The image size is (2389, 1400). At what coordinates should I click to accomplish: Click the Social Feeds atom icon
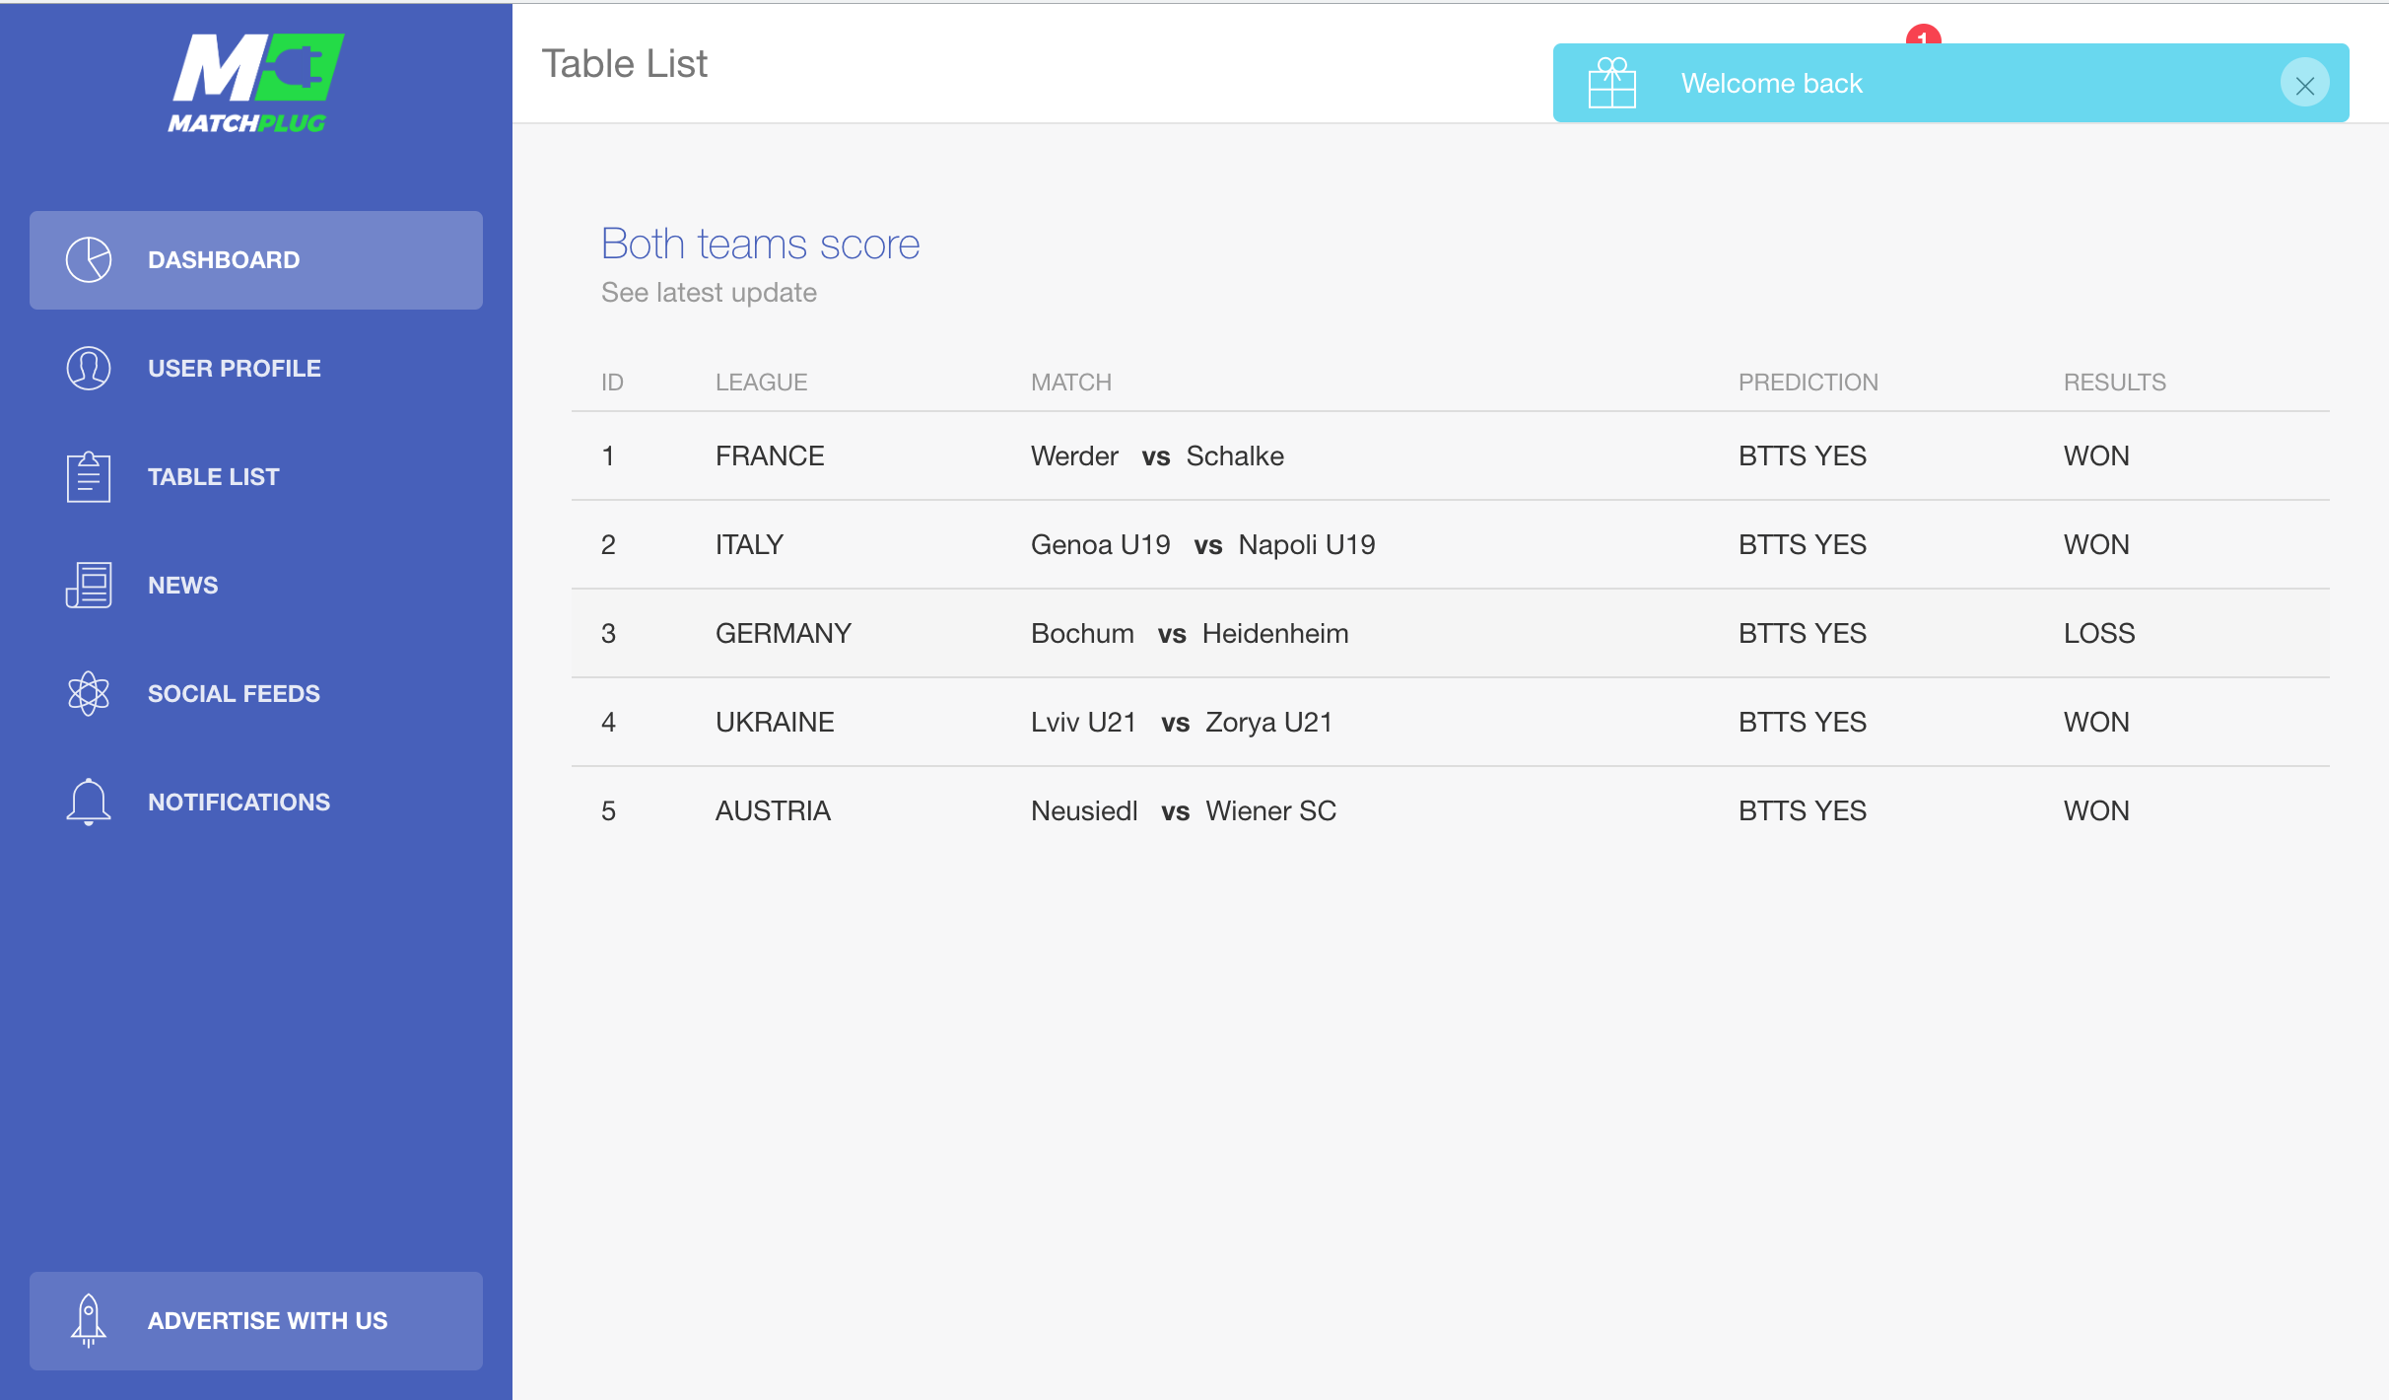[x=89, y=694]
